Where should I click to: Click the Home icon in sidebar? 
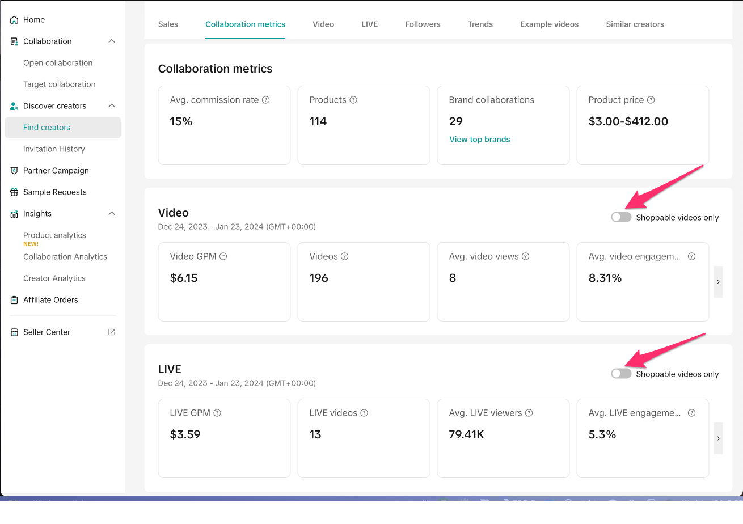click(14, 20)
